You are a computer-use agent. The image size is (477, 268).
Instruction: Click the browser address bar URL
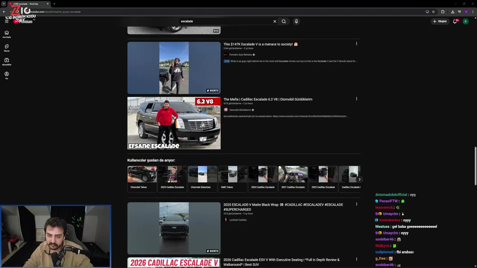click(55, 12)
